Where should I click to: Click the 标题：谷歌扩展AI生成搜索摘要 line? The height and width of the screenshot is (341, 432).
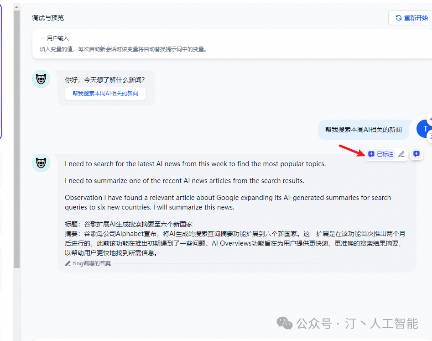click(x=129, y=224)
